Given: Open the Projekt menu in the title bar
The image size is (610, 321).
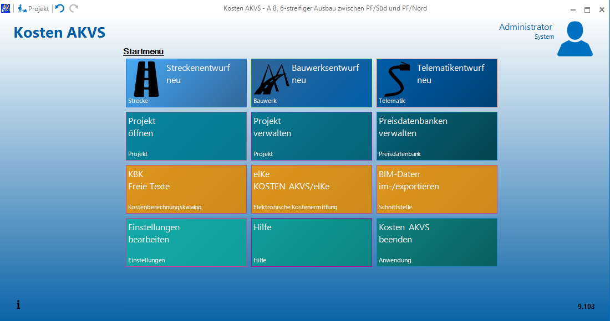Looking at the screenshot, I should [33, 8].
